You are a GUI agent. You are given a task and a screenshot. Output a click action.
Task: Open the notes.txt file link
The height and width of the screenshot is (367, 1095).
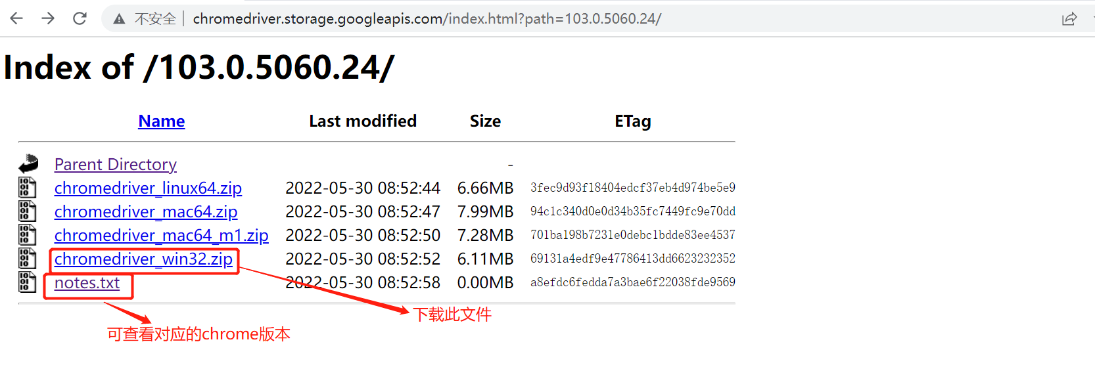87,283
